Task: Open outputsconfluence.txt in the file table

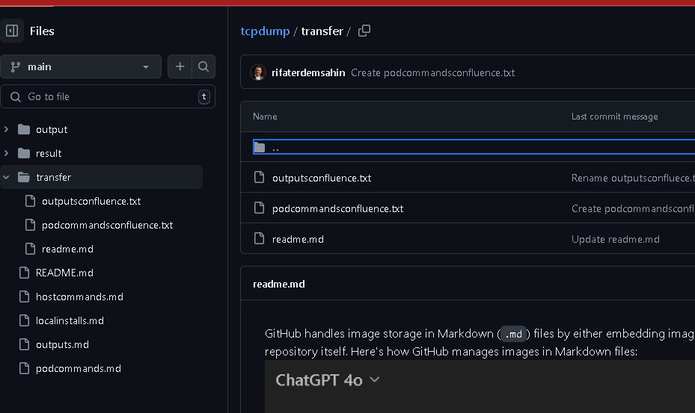Action: 322,178
